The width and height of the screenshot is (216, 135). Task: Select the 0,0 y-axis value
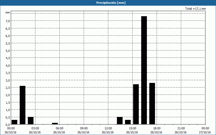click(x=8, y=125)
